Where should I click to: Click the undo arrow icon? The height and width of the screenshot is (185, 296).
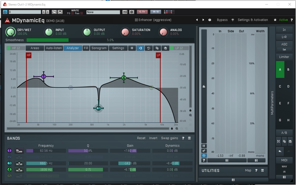pyautogui.click(x=280, y=151)
